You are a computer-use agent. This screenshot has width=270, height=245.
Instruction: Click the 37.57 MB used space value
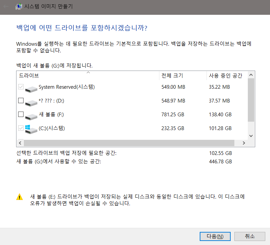click(219, 100)
